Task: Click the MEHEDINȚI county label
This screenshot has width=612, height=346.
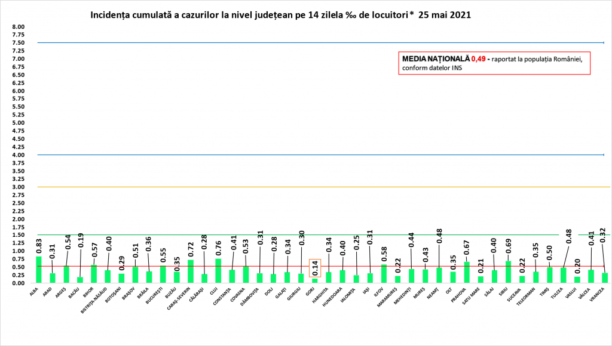Action: pyautogui.click(x=403, y=296)
